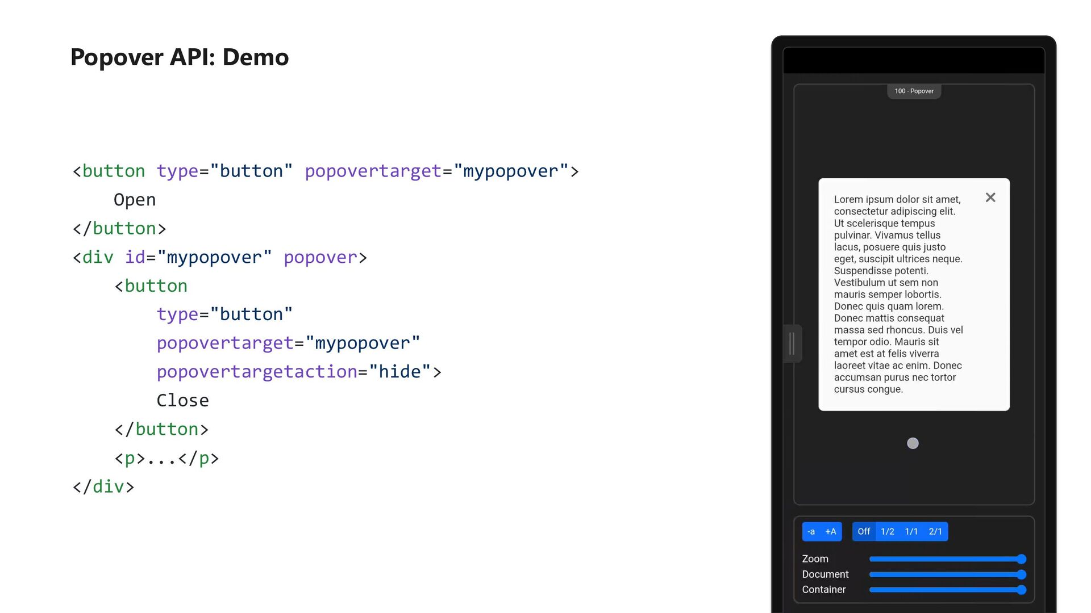
Task: Increase font size with the +A button
Action: pos(831,532)
